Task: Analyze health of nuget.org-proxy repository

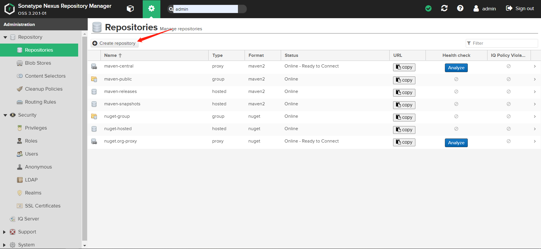Action: click(x=456, y=143)
